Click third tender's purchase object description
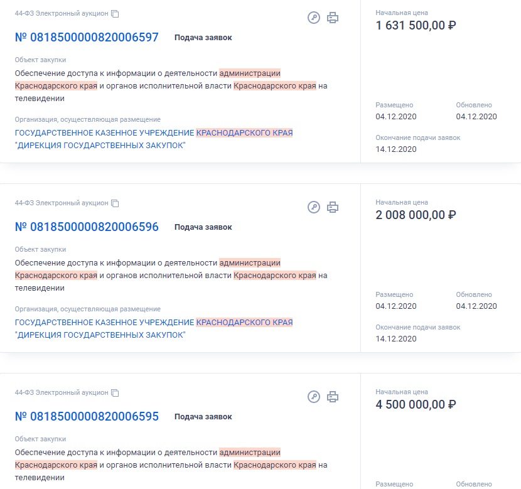 (171, 465)
